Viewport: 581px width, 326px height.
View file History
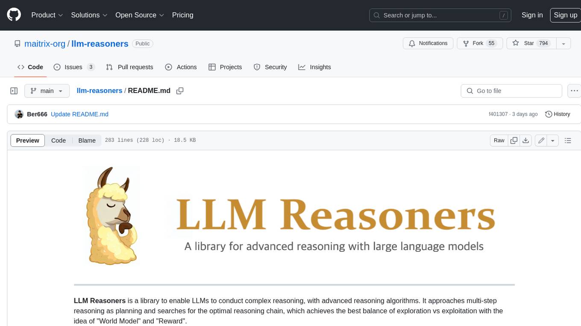[558, 114]
